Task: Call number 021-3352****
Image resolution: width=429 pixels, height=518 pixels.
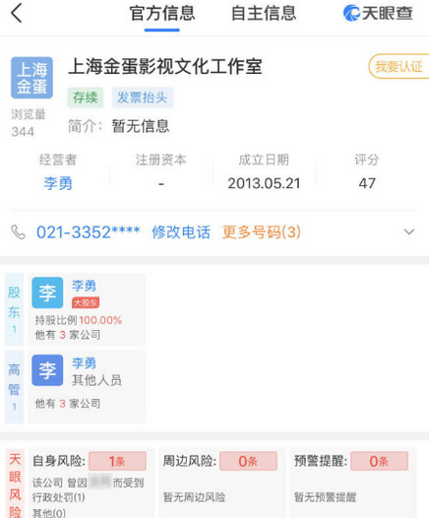Action: click(x=89, y=231)
